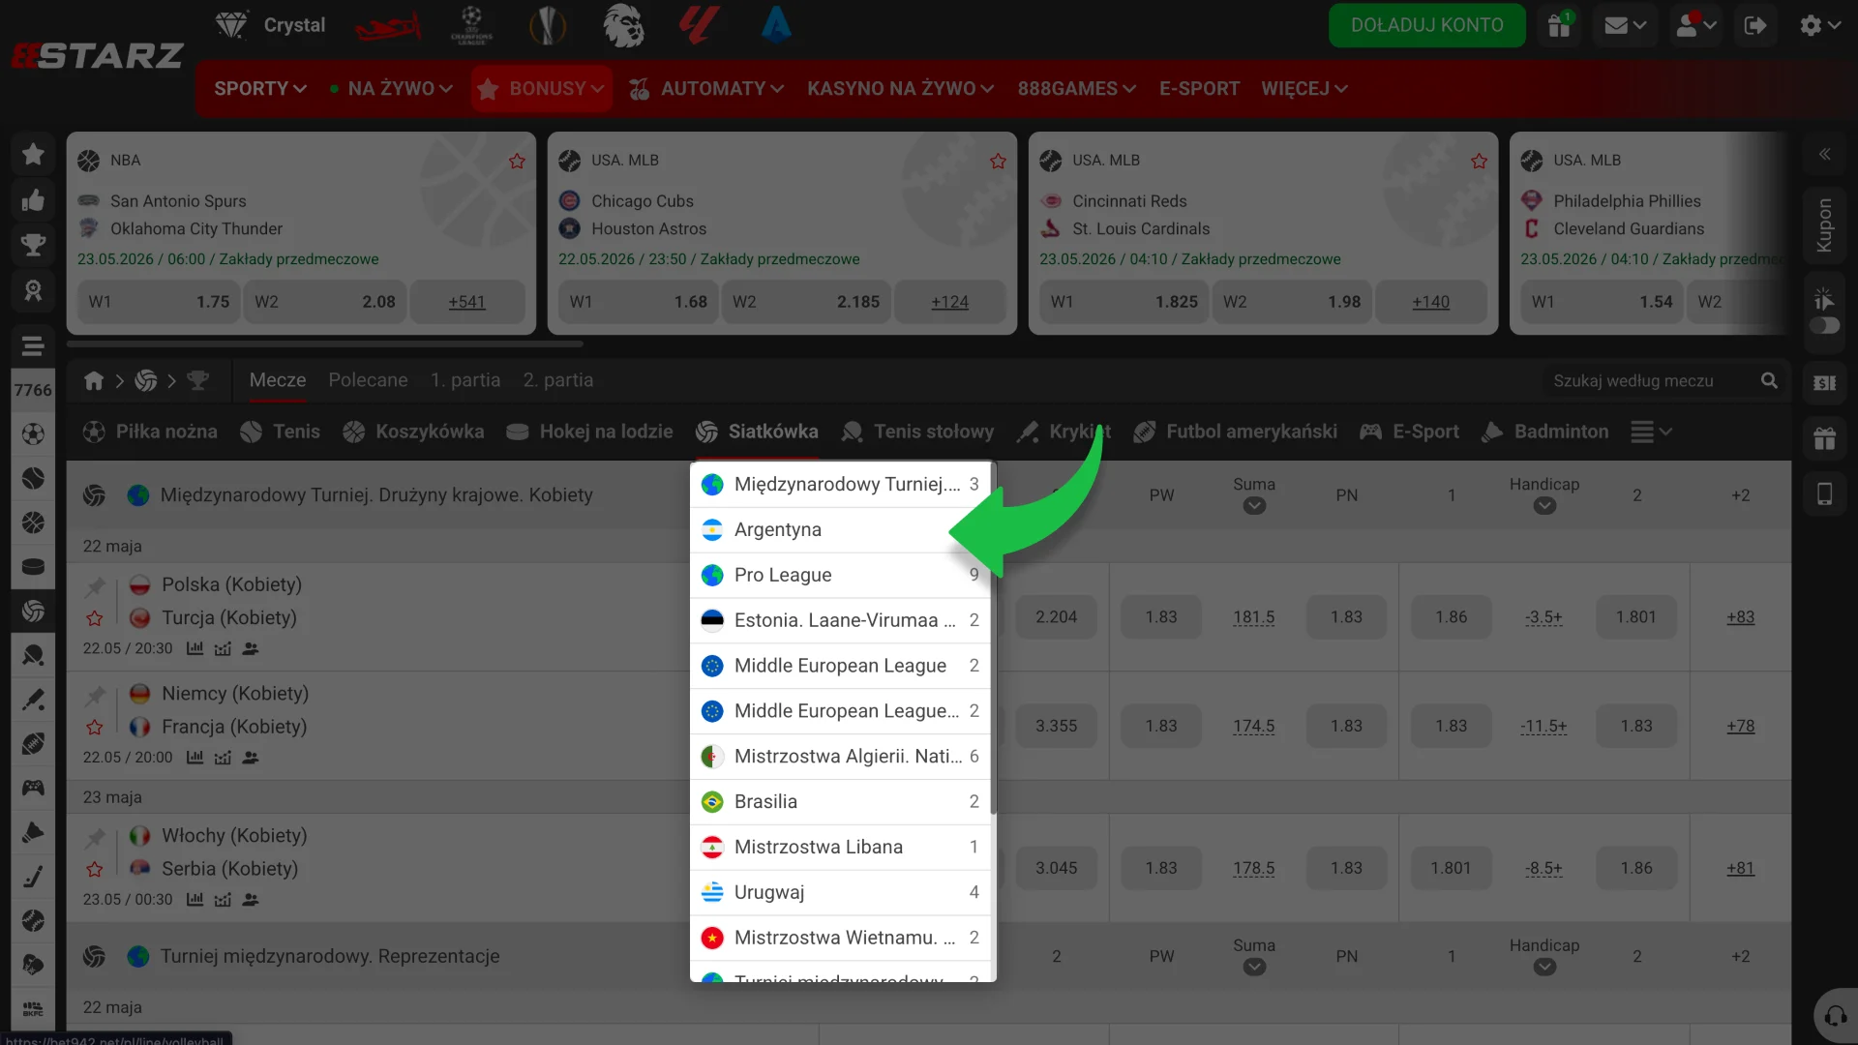
Task: Collapse the right coupon panel arrow
Action: [1824, 155]
